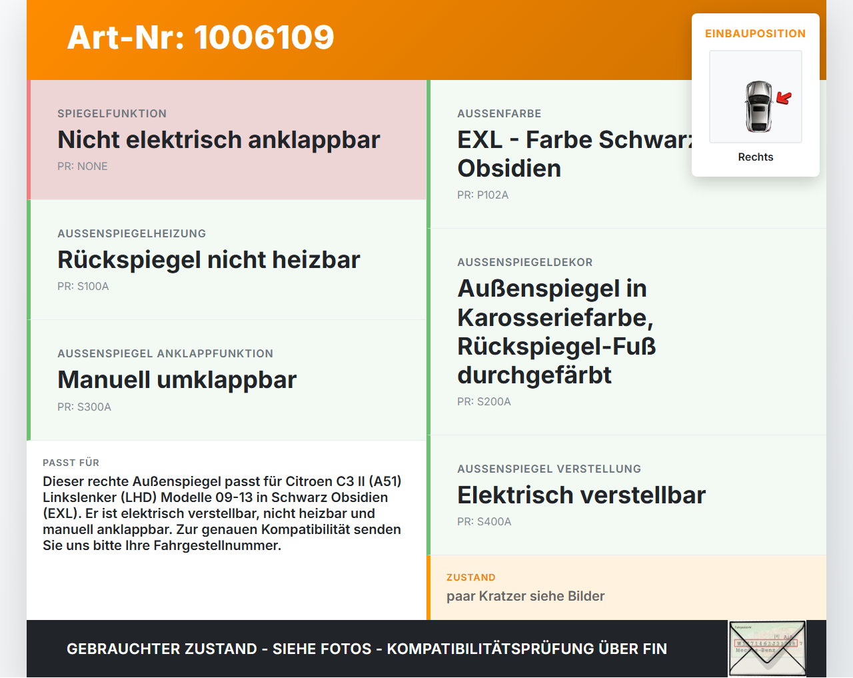Image resolution: width=853 pixels, height=678 pixels.
Task: Click the PR: S300A code
Action: coord(85,407)
